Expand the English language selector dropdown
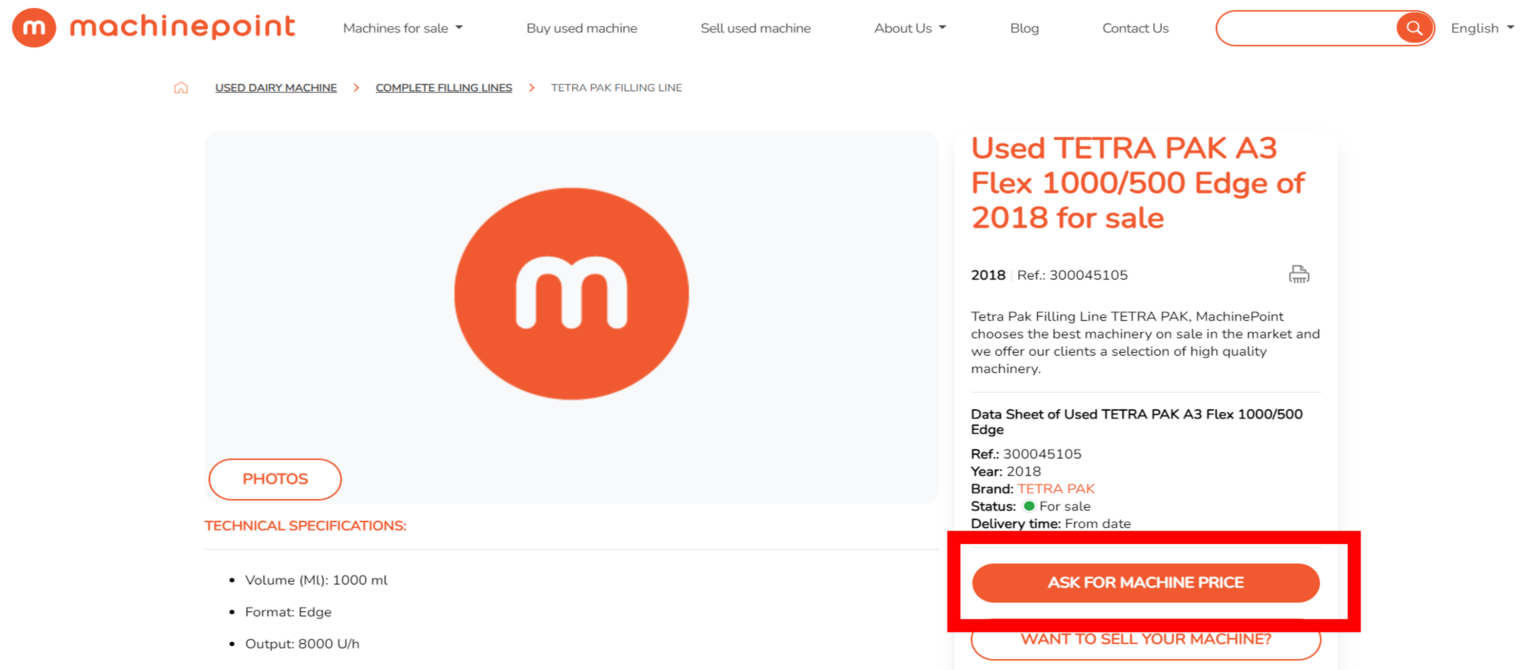 click(1479, 28)
